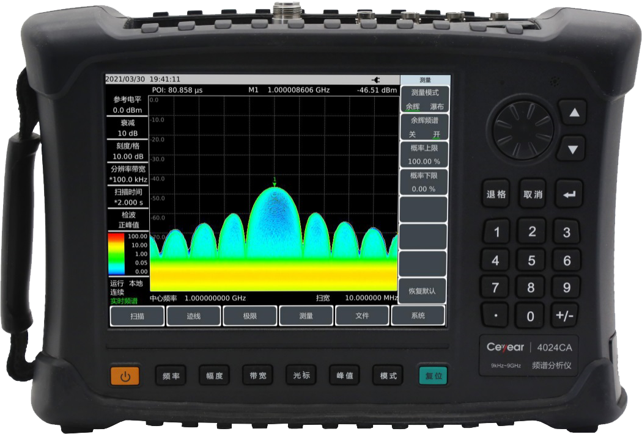Image resolution: width=642 pixels, height=434 pixels.
Task: Toggle 余辉频谱 关/开 softkey
Action: coord(423,127)
